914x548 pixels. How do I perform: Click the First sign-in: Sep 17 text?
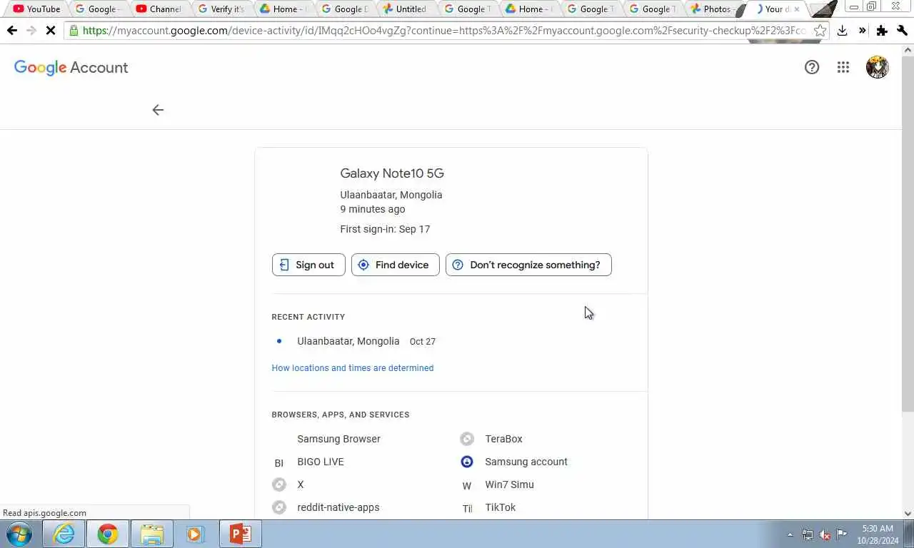(385, 229)
